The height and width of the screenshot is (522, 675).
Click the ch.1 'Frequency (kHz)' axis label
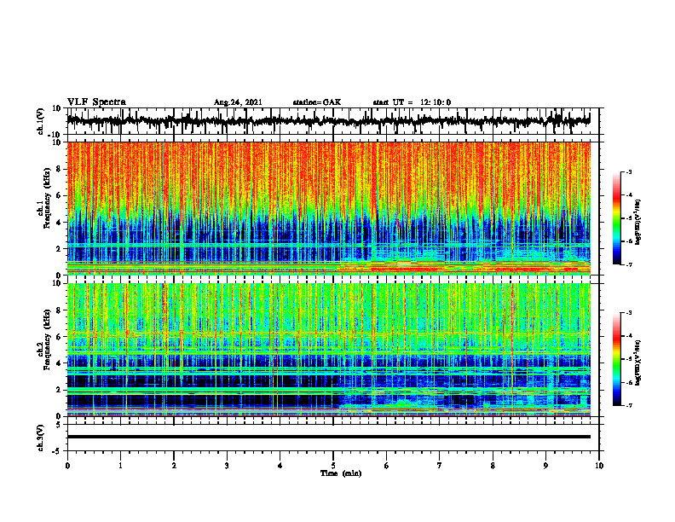(48, 199)
